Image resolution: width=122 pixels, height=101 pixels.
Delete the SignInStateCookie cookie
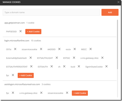106,66
